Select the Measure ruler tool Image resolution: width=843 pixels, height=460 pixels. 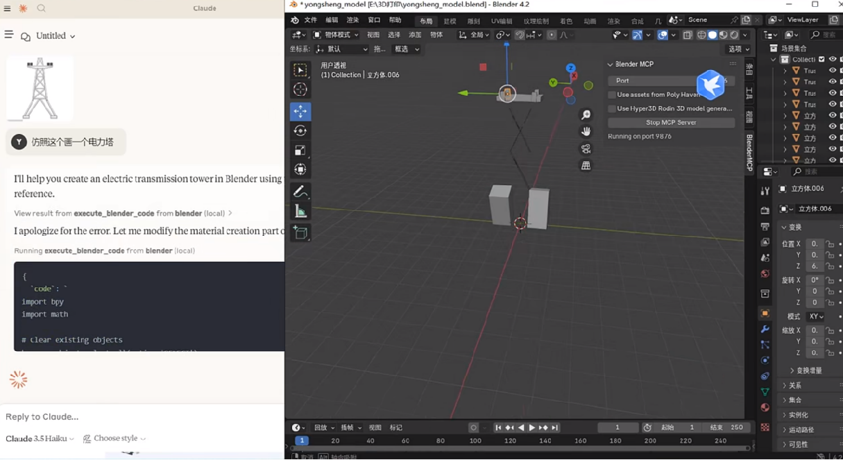click(300, 210)
